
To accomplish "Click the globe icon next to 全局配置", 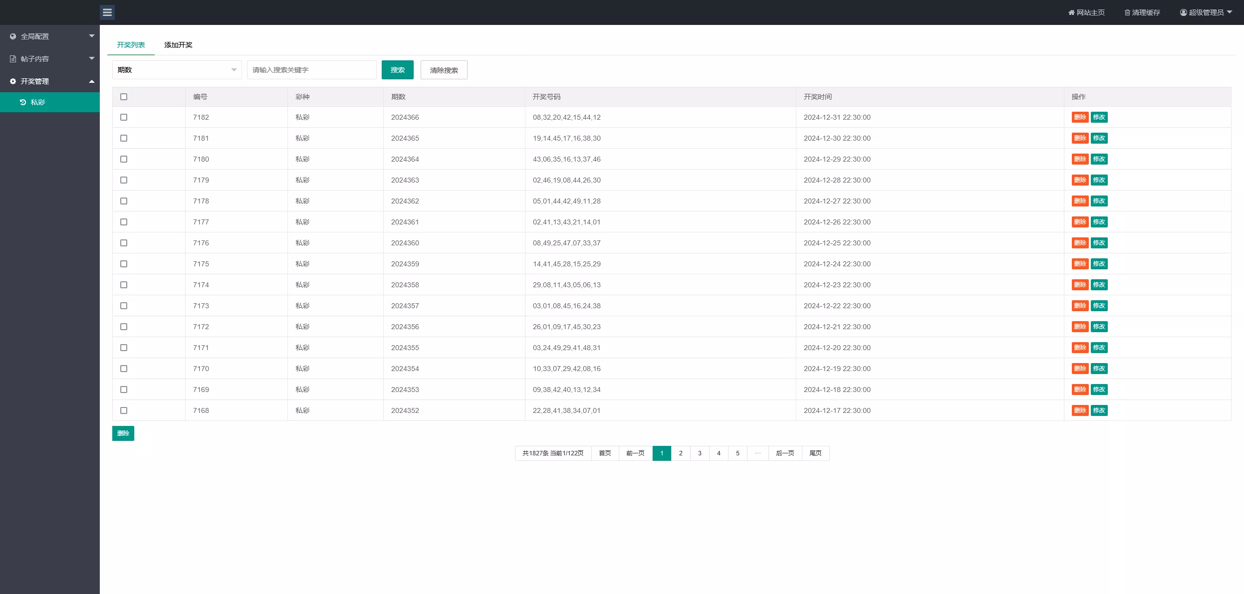I will (13, 36).
